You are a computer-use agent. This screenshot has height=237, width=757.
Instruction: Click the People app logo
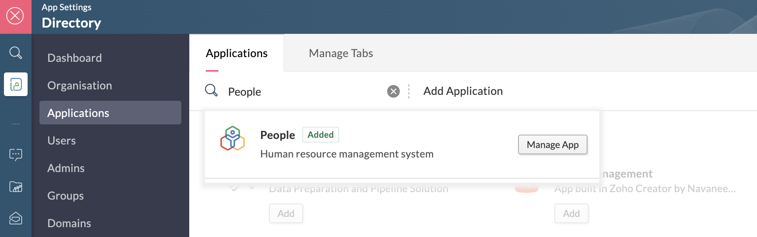233,138
